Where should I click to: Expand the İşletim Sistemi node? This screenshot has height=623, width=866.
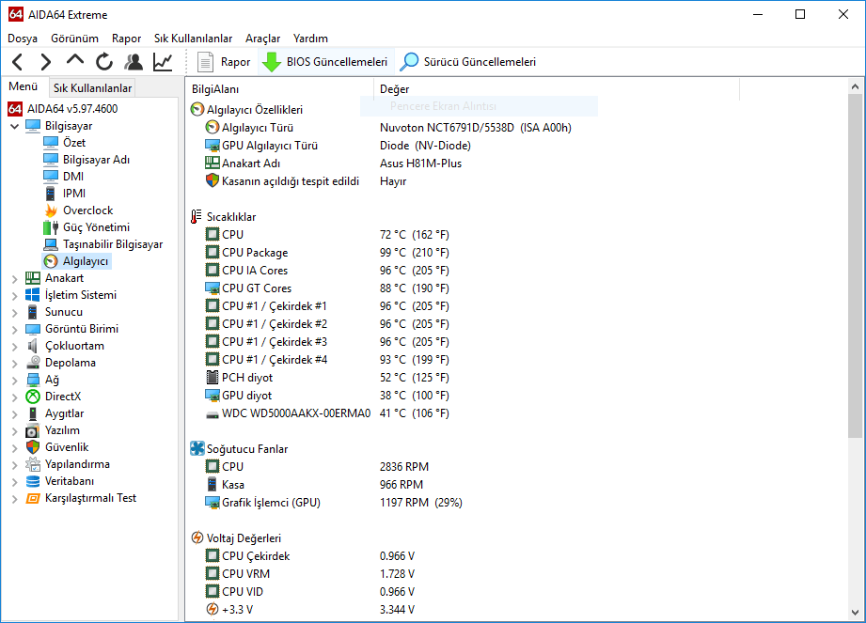15,296
